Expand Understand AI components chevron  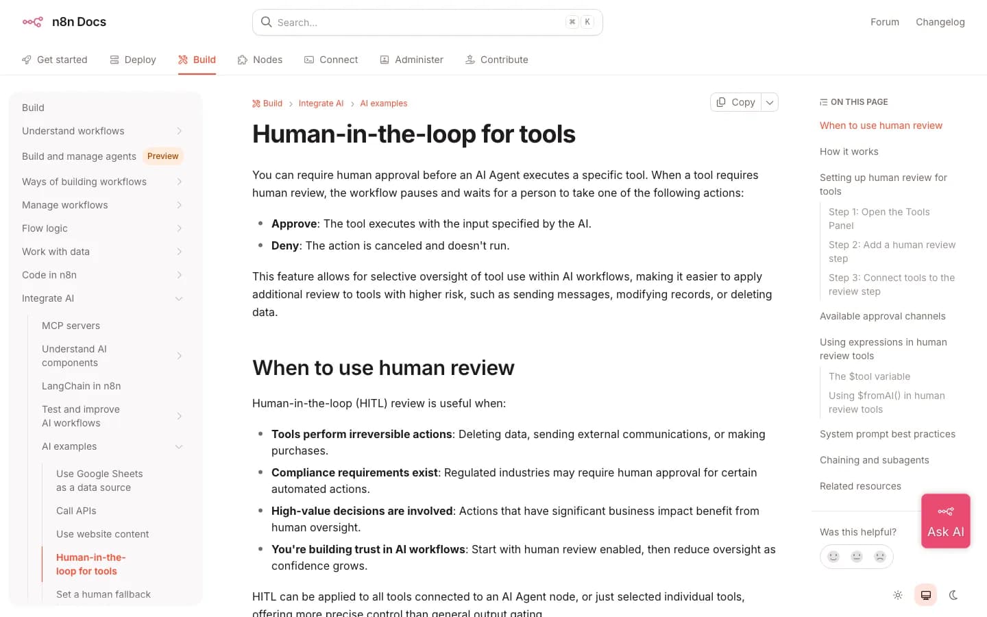click(180, 356)
